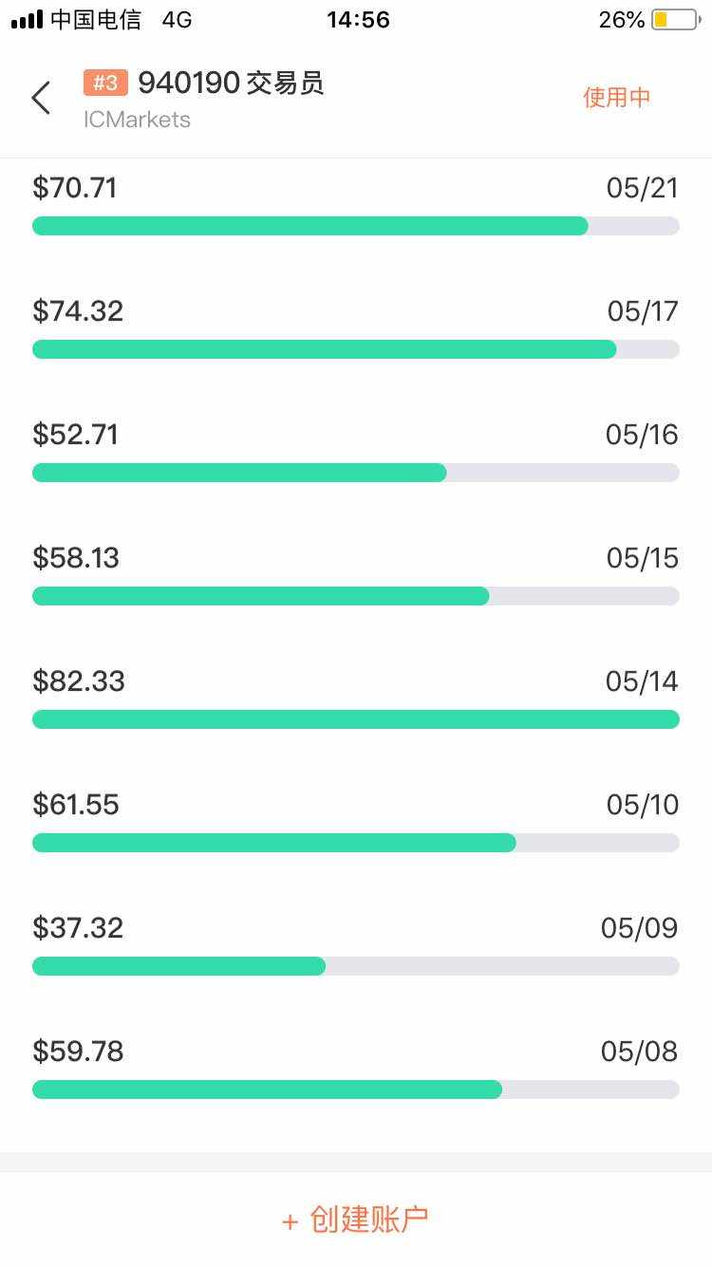The height and width of the screenshot is (1266, 712).
Task: Select the 05/08 date label
Action: 640,1052
